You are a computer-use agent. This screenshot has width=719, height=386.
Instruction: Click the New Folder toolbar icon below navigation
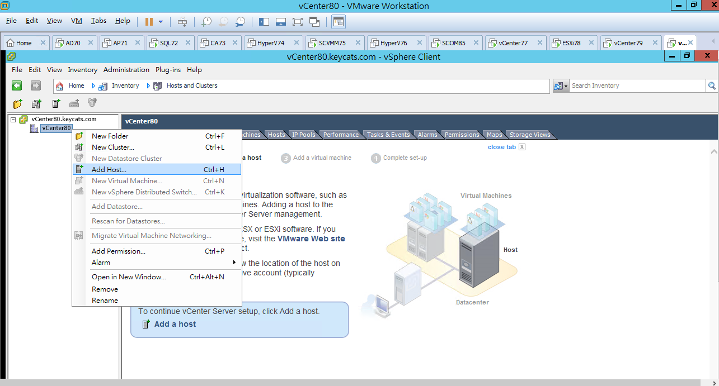click(x=18, y=103)
